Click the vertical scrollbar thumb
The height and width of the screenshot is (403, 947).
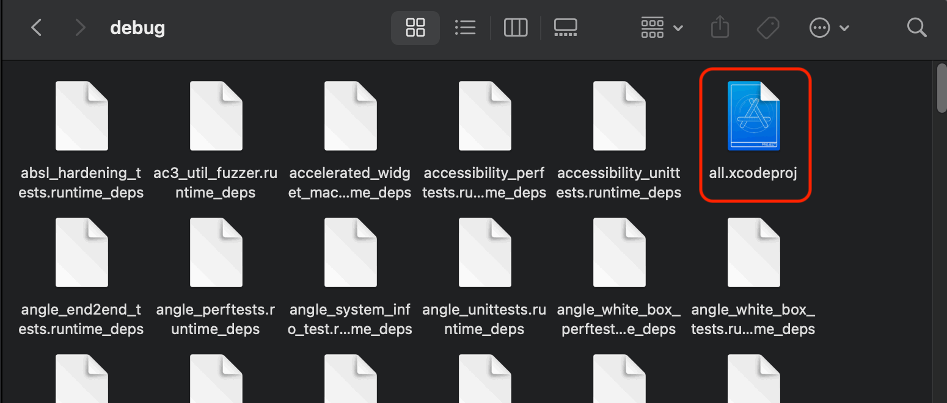point(942,88)
